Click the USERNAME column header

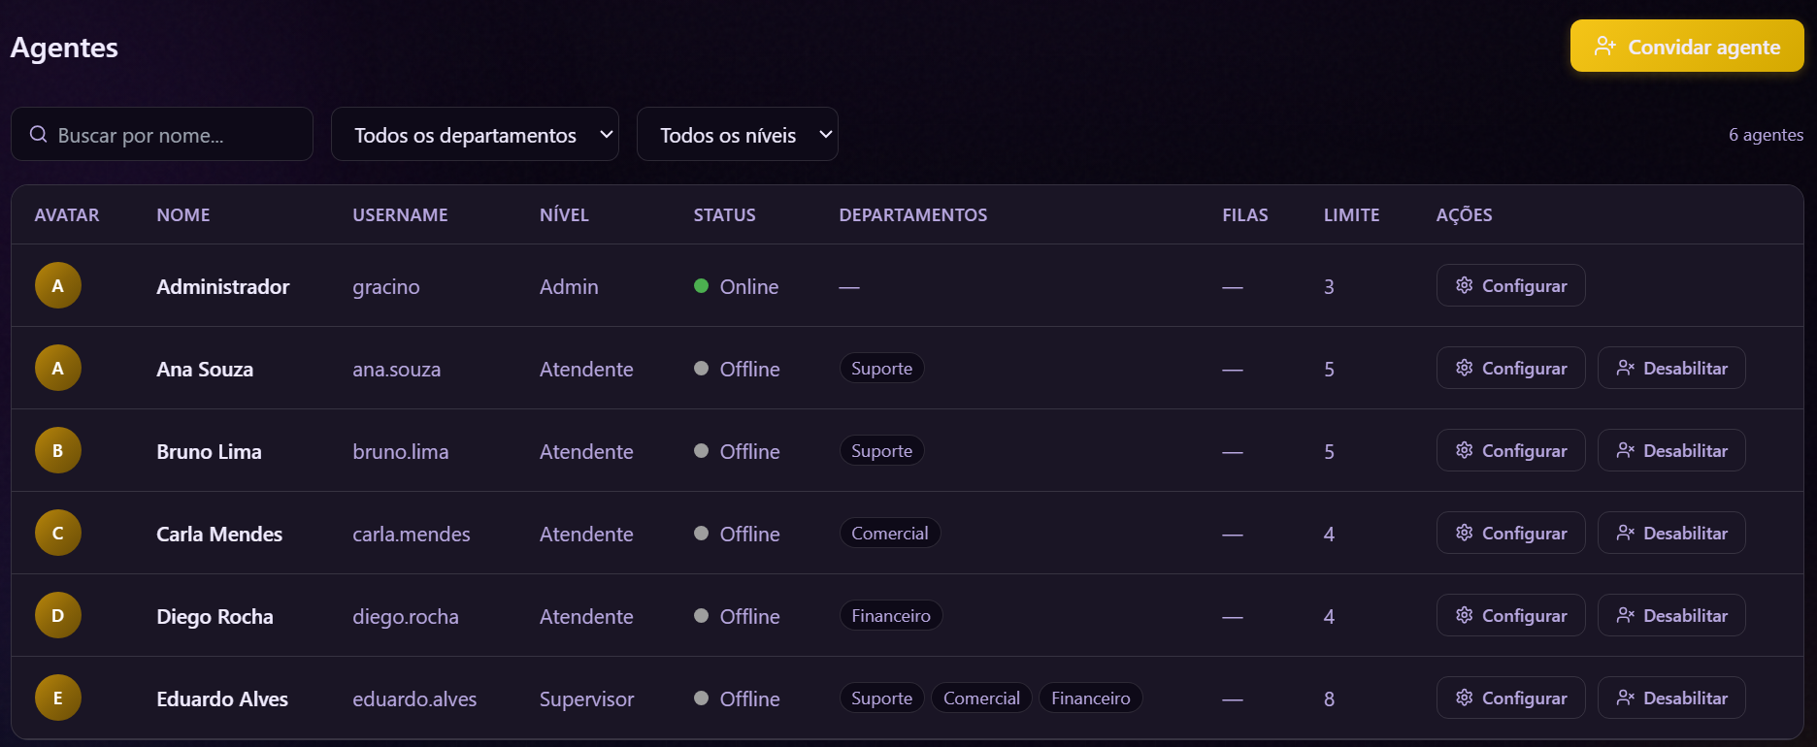coord(400,215)
